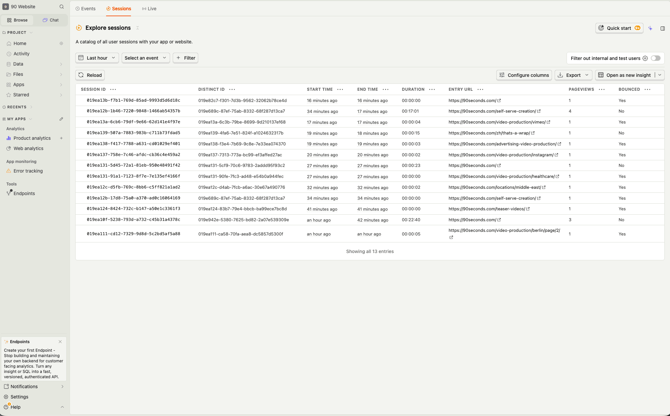The image size is (670, 416).
Task: Reload the sessions table
Action: [x=90, y=75]
